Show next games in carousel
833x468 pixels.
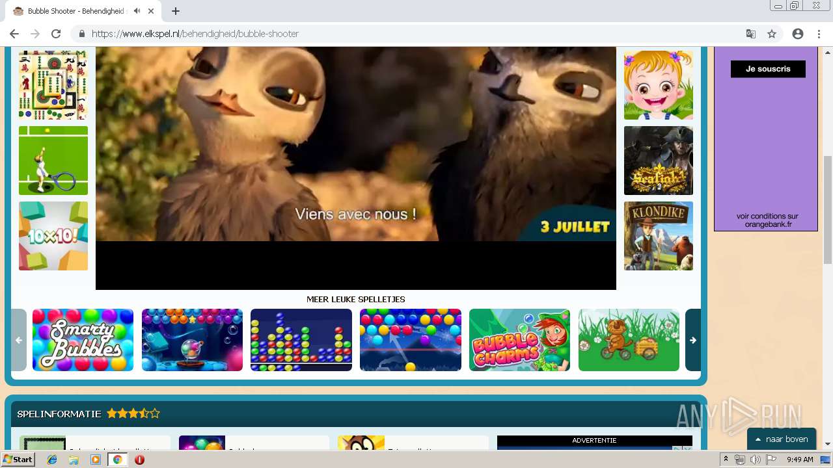click(693, 340)
